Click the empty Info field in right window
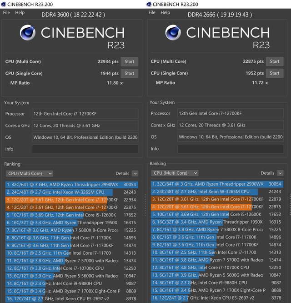This screenshot has height=303, width=291. click(231, 149)
